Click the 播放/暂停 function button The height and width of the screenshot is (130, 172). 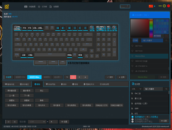27,91
